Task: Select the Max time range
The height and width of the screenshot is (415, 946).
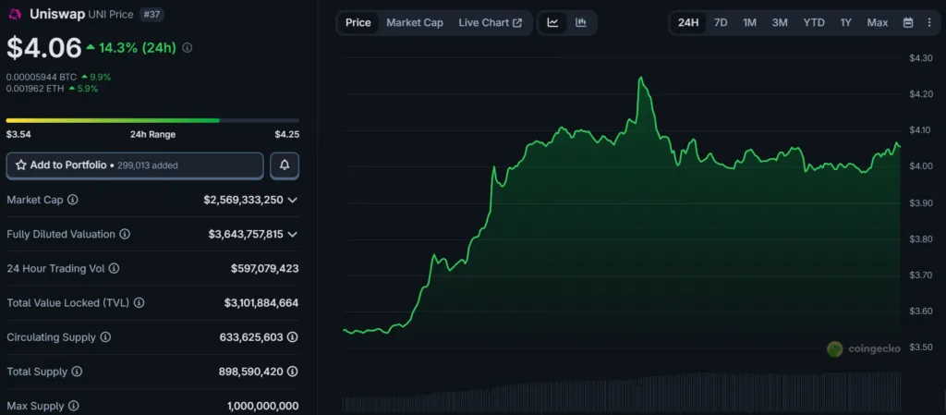Action: click(878, 23)
